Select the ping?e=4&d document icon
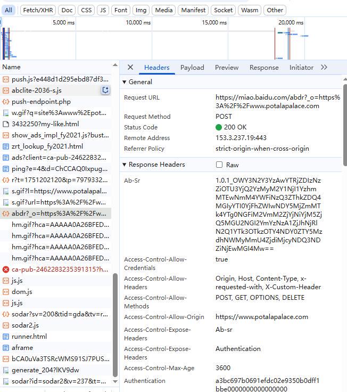Screen dimensions: 347x392 tap(5, 169)
